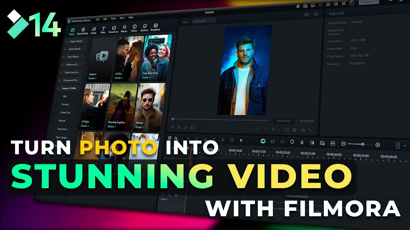The height and width of the screenshot is (230, 410).
Task: Click the snapshot image icon above preview
Action: coord(316,14)
